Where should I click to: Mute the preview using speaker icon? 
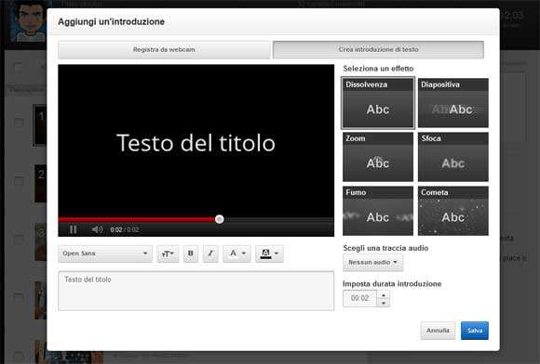point(97,229)
